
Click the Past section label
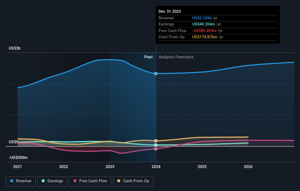pyautogui.click(x=148, y=57)
